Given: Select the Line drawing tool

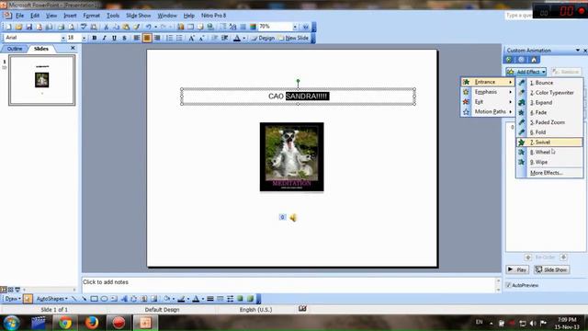Looking at the screenshot, I should tap(73, 299).
